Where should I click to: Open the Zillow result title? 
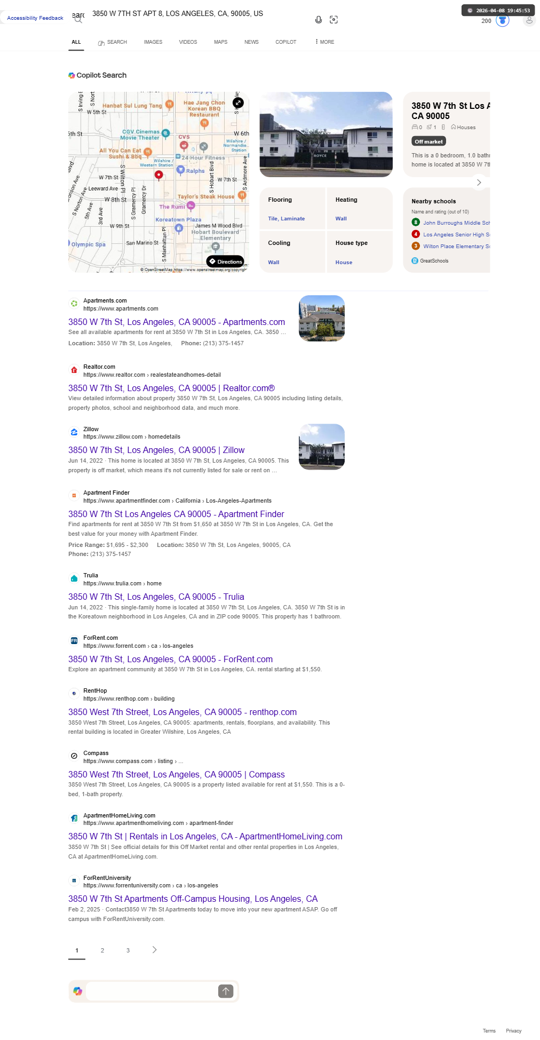pyautogui.click(x=156, y=450)
